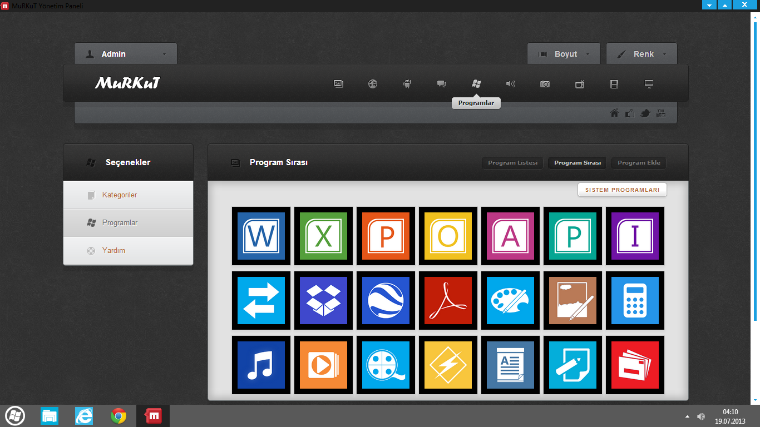This screenshot has width=760, height=427.
Task: Click the film reel tile
Action: (x=386, y=365)
